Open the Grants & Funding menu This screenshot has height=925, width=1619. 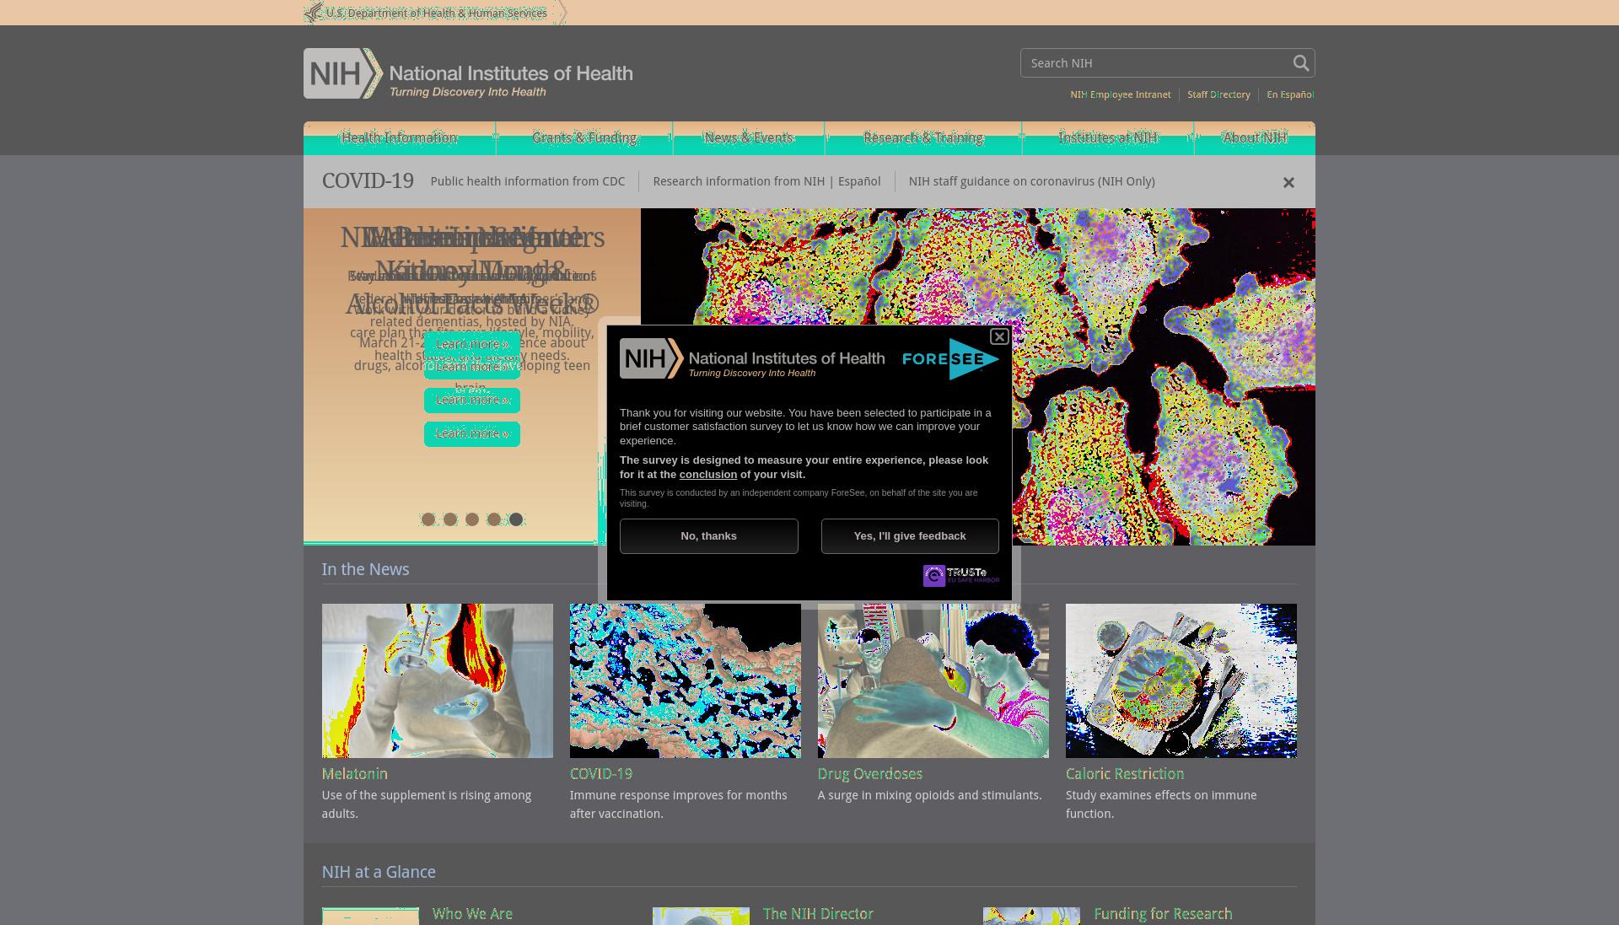point(584,138)
